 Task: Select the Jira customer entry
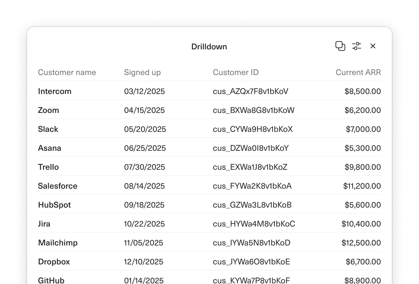44,224
